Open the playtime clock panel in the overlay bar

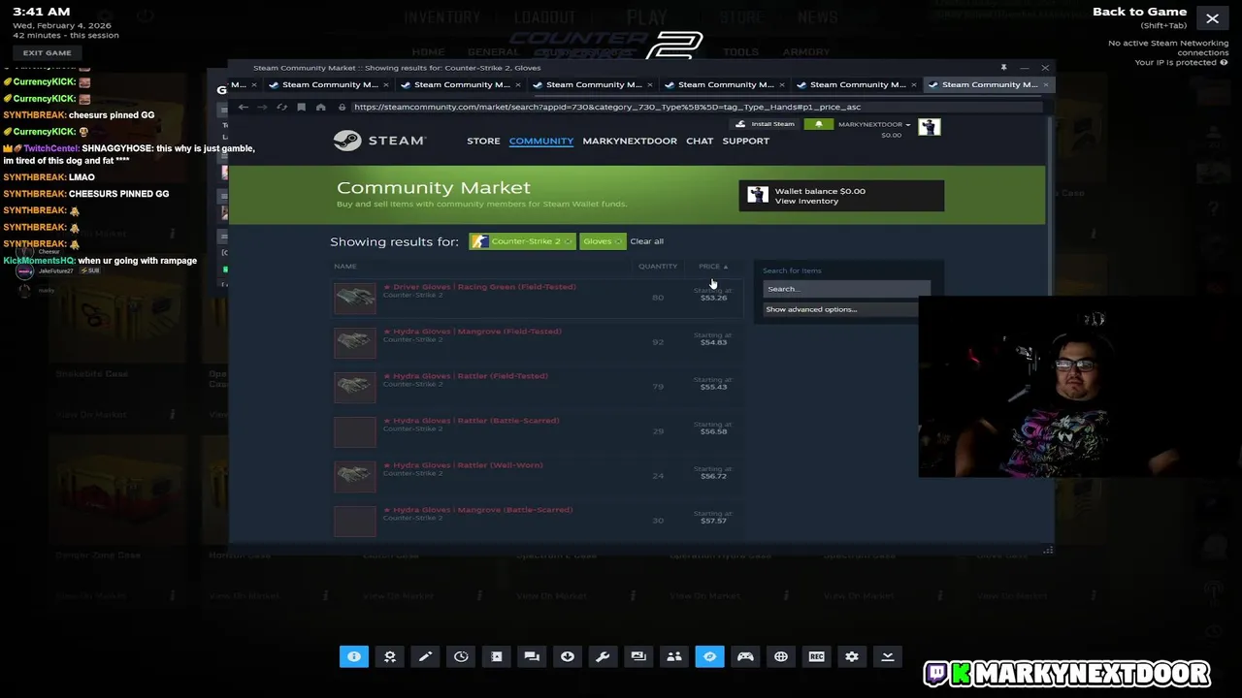point(461,656)
